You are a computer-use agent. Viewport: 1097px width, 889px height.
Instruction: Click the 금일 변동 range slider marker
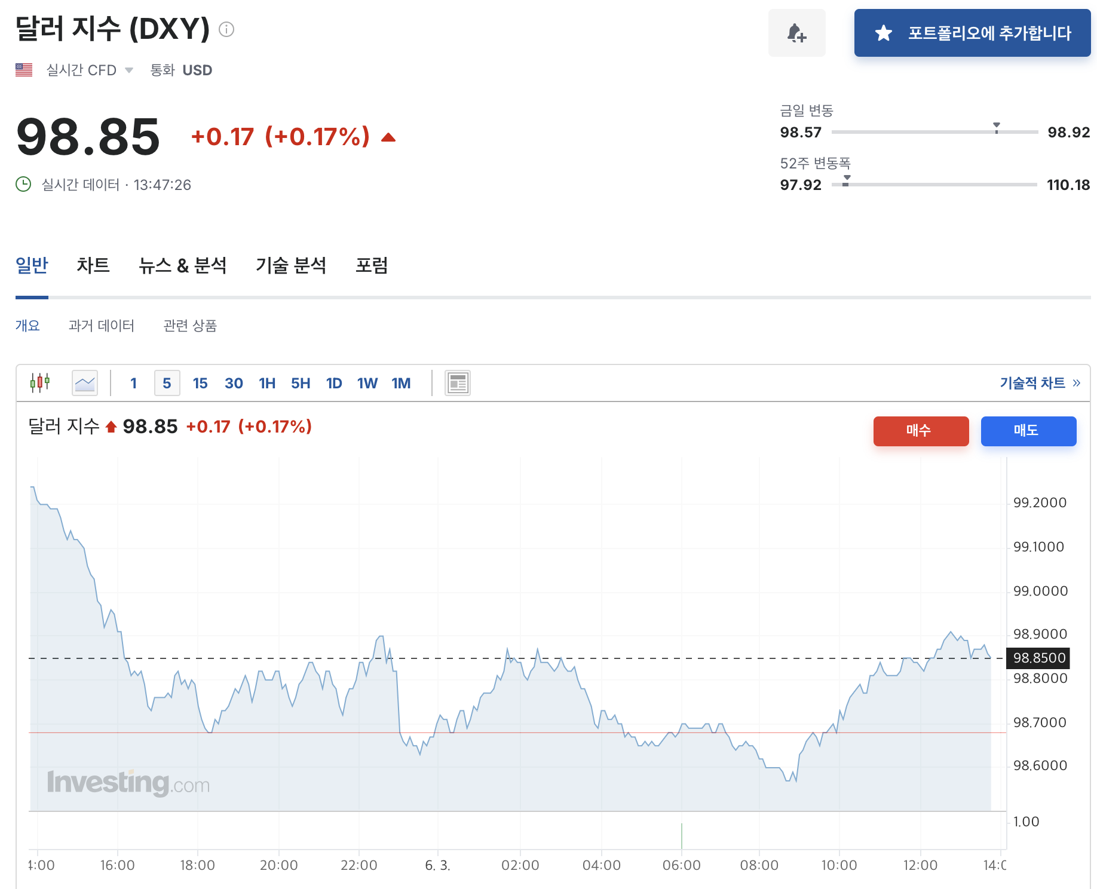pos(997,128)
